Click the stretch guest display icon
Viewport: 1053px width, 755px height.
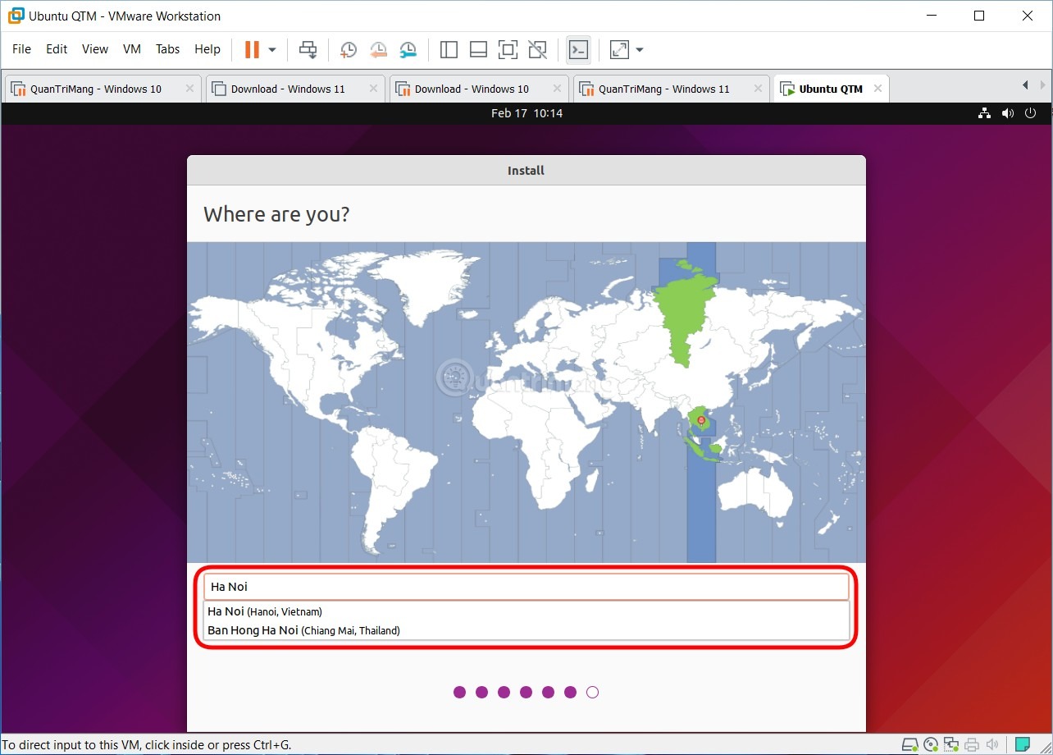619,50
